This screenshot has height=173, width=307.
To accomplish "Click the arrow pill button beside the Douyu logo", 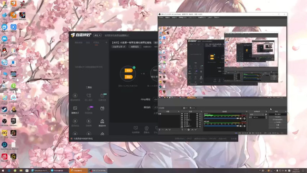I will (x=97, y=35).
